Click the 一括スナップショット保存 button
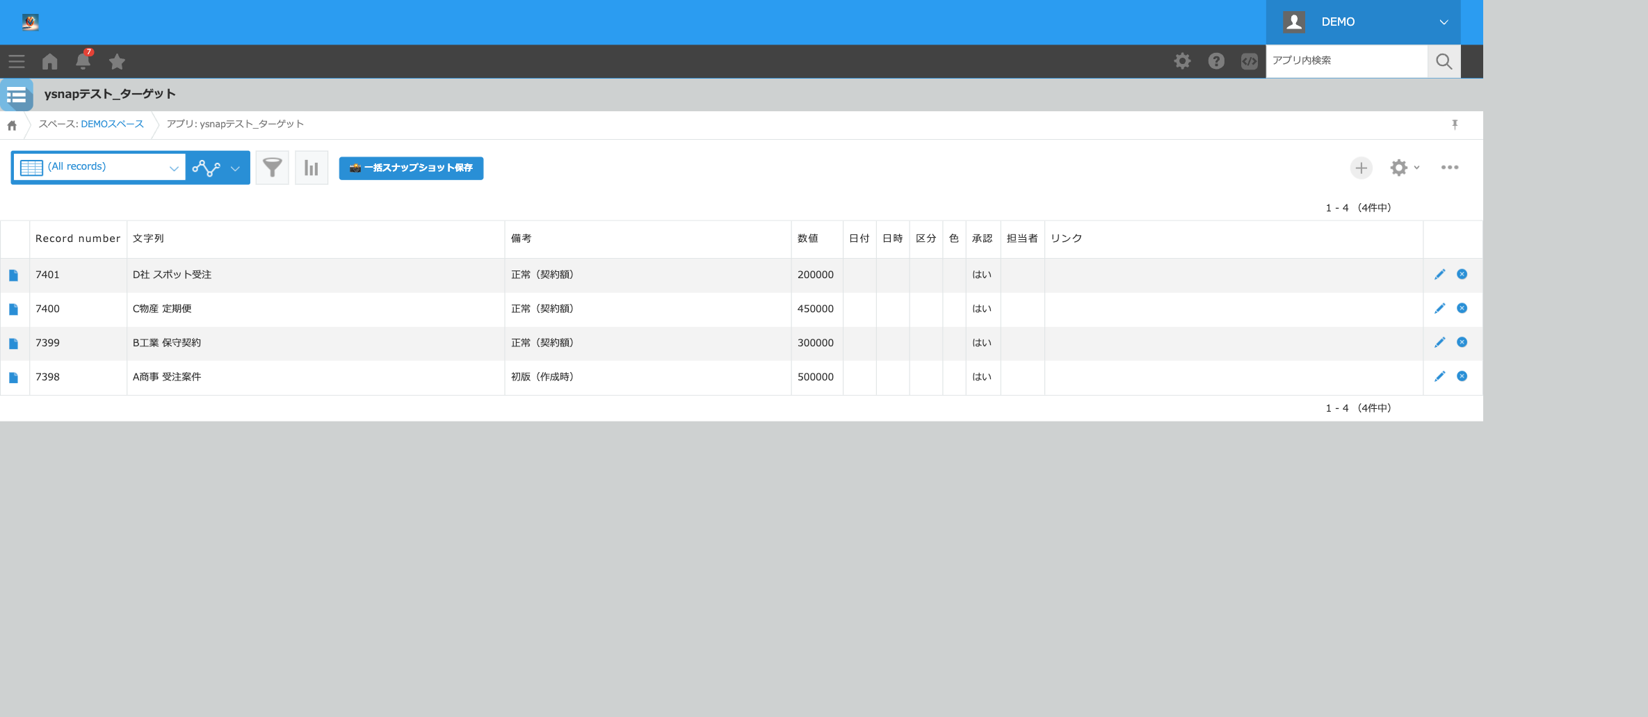 (411, 168)
